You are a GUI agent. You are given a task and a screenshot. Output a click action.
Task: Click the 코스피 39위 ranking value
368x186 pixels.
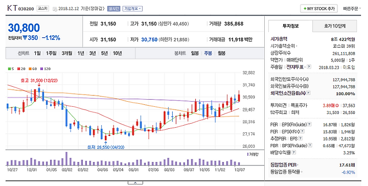coord(344,46)
